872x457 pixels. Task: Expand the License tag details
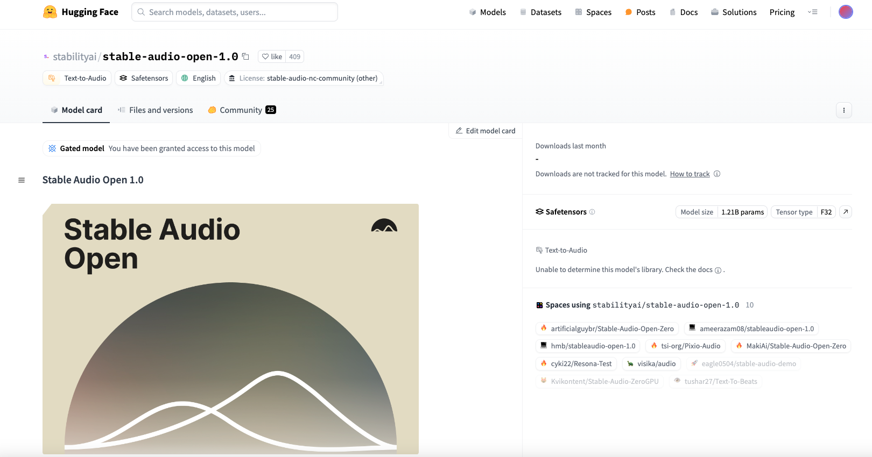(x=304, y=78)
